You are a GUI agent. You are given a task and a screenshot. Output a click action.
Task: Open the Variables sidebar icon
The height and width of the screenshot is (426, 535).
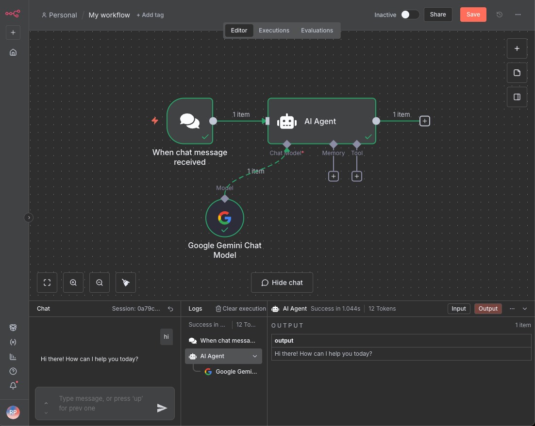13,342
